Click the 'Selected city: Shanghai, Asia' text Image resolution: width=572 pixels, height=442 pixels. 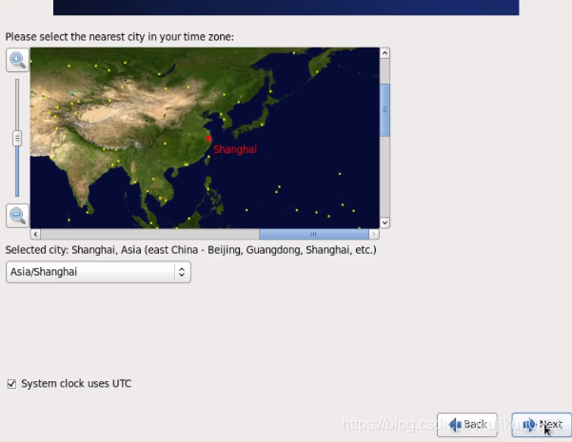coord(190,250)
